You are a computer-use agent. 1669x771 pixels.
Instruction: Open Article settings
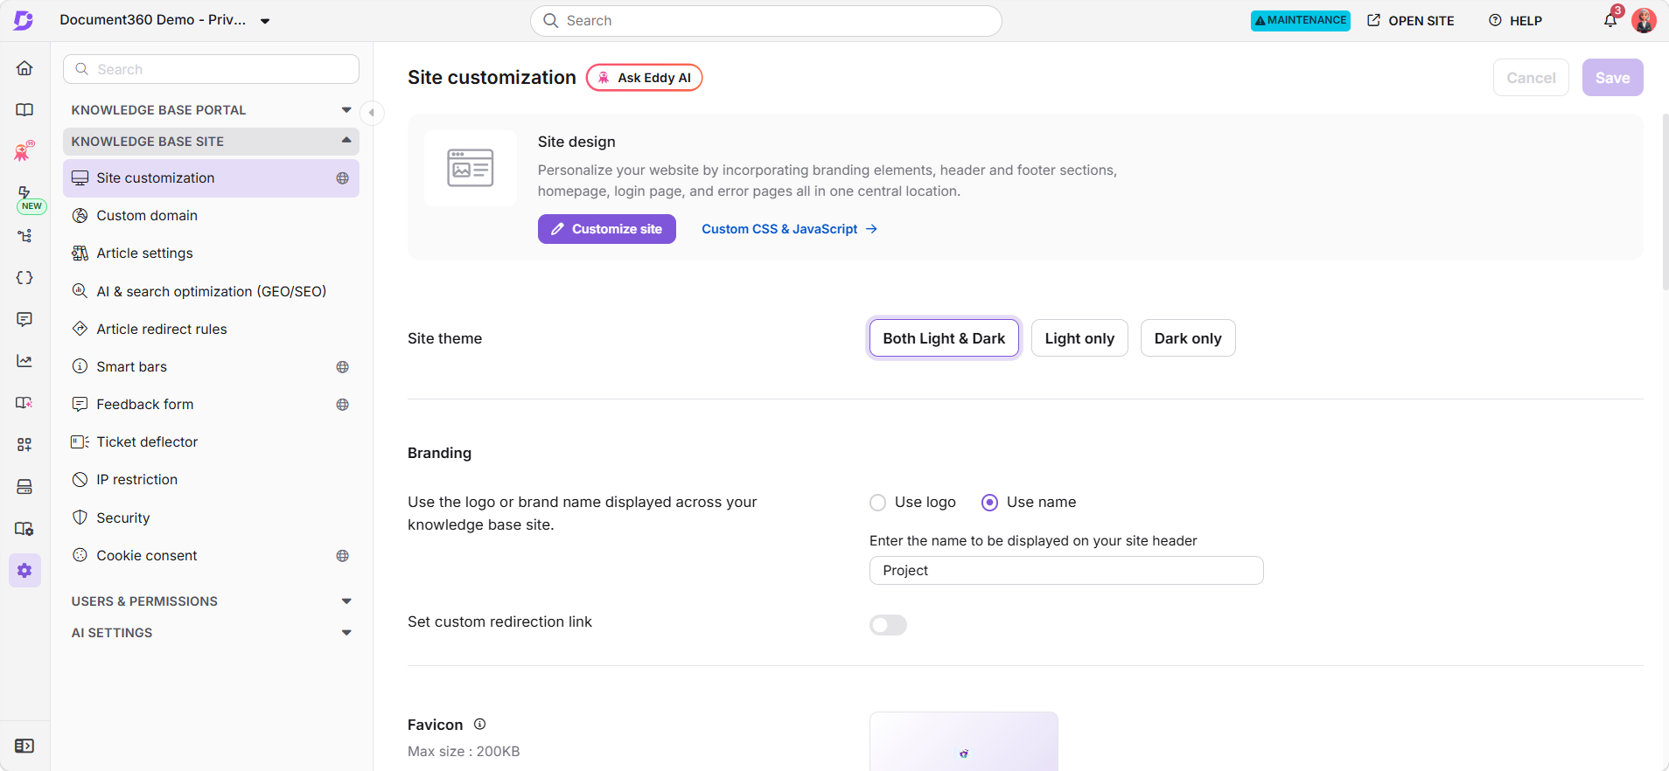(x=211, y=254)
